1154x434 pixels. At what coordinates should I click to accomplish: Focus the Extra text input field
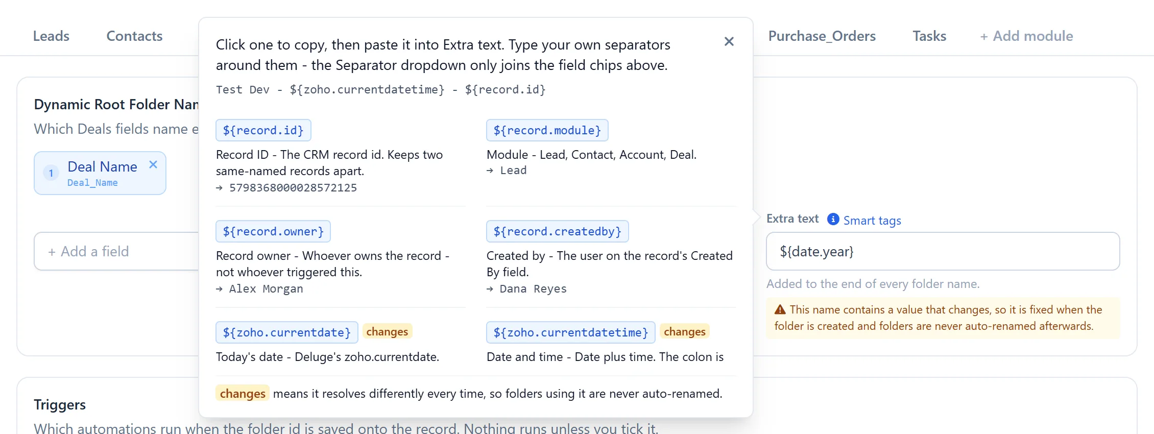click(943, 251)
